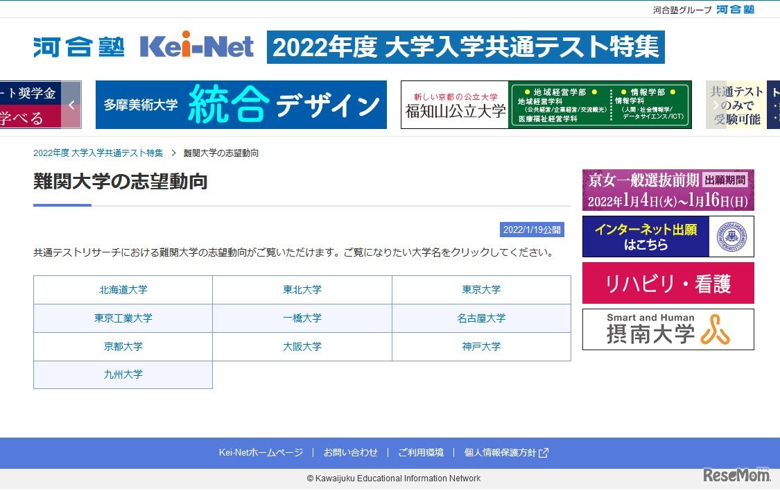Click the breadcrumb separator chevron
The width and height of the screenshot is (780, 491).
173,153
